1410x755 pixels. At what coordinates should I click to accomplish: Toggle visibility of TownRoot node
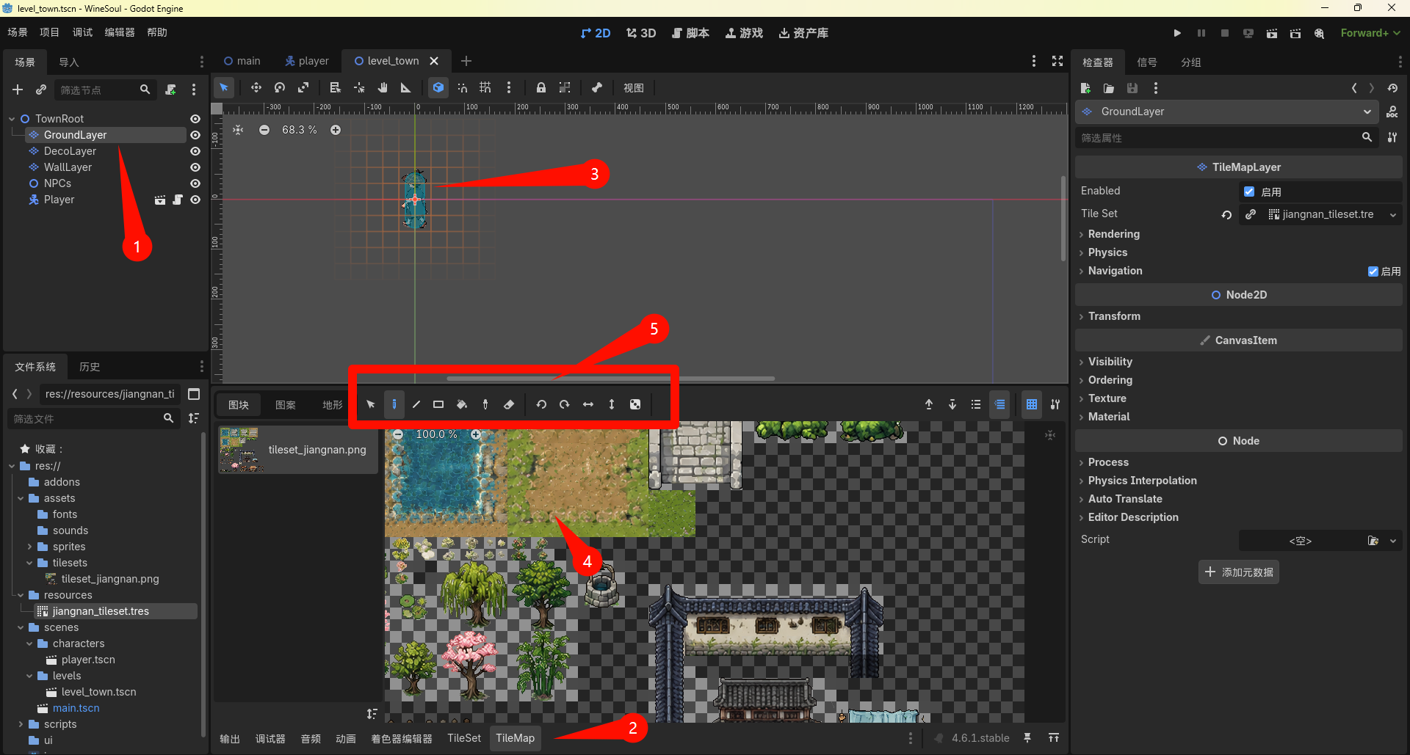[x=195, y=119]
